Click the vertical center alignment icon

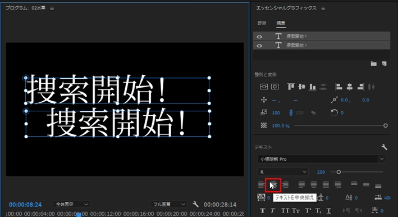tap(264, 87)
